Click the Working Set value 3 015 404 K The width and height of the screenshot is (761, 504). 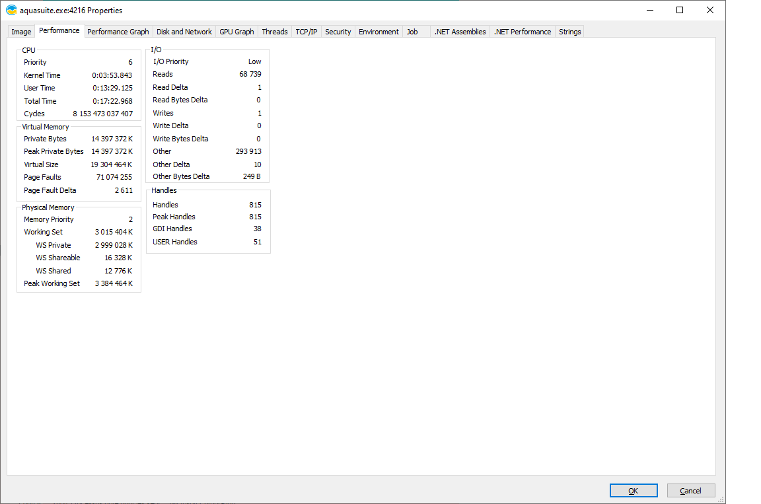point(114,232)
